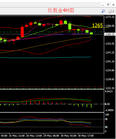Click the yellow 1265 price annotation
Image resolution: width=116 pixels, height=139 pixels.
[x=97, y=25]
